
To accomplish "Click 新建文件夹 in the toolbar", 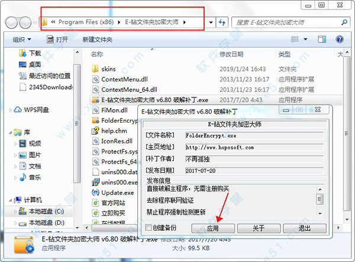I will tap(98, 40).
